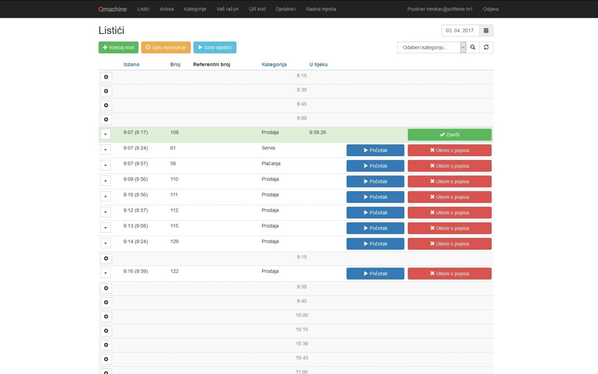The height and width of the screenshot is (374, 598).
Task: Open Vaš račun in the top navigation
Action: coord(228,9)
